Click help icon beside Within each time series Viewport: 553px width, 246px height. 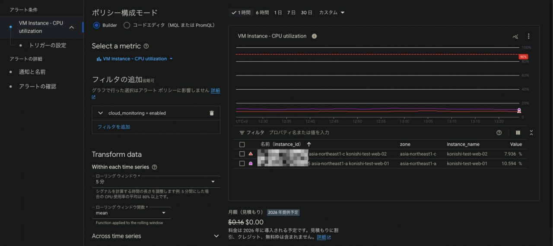pos(155,167)
